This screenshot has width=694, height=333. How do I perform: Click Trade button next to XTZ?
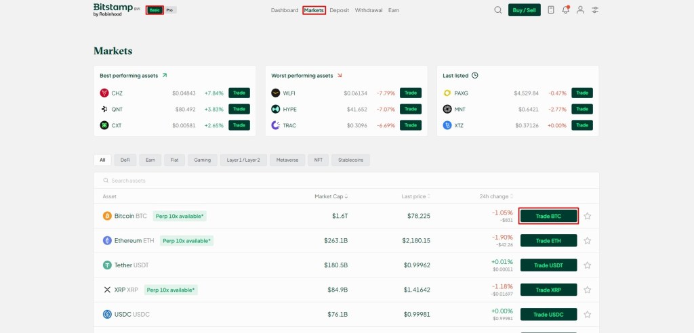pos(582,125)
